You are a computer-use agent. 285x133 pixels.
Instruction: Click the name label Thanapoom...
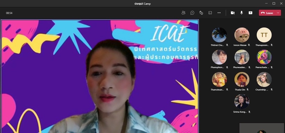pyautogui.click(x=262, y=45)
